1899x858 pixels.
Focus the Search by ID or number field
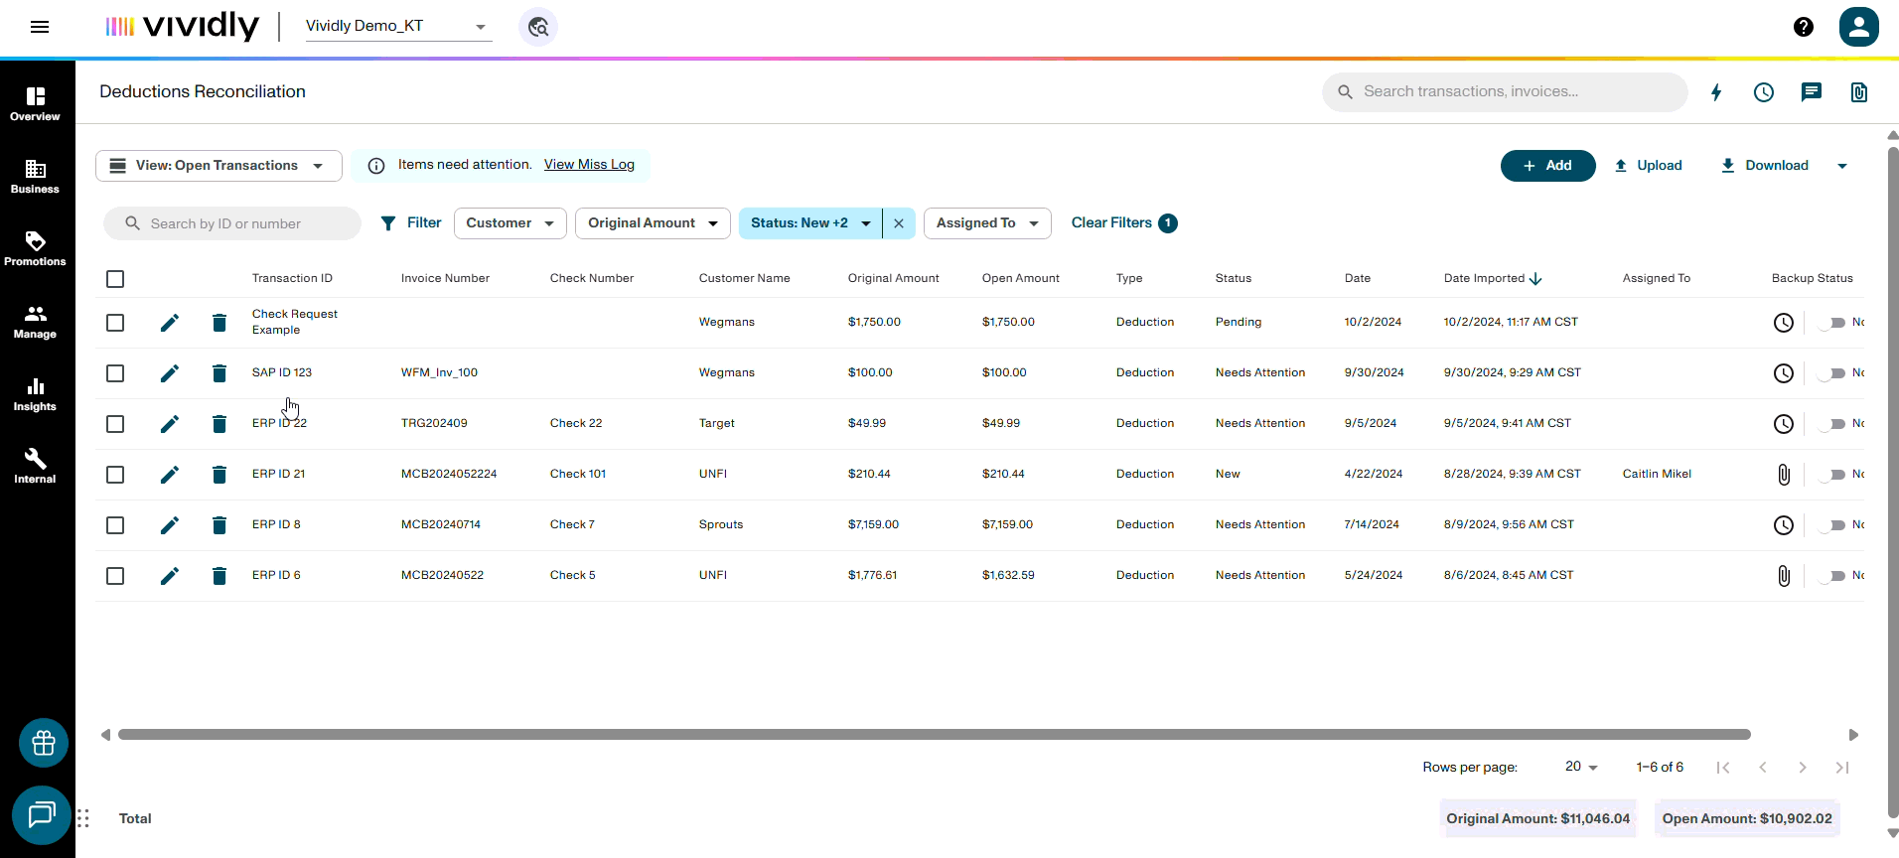pyautogui.click(x=232, y=223)
